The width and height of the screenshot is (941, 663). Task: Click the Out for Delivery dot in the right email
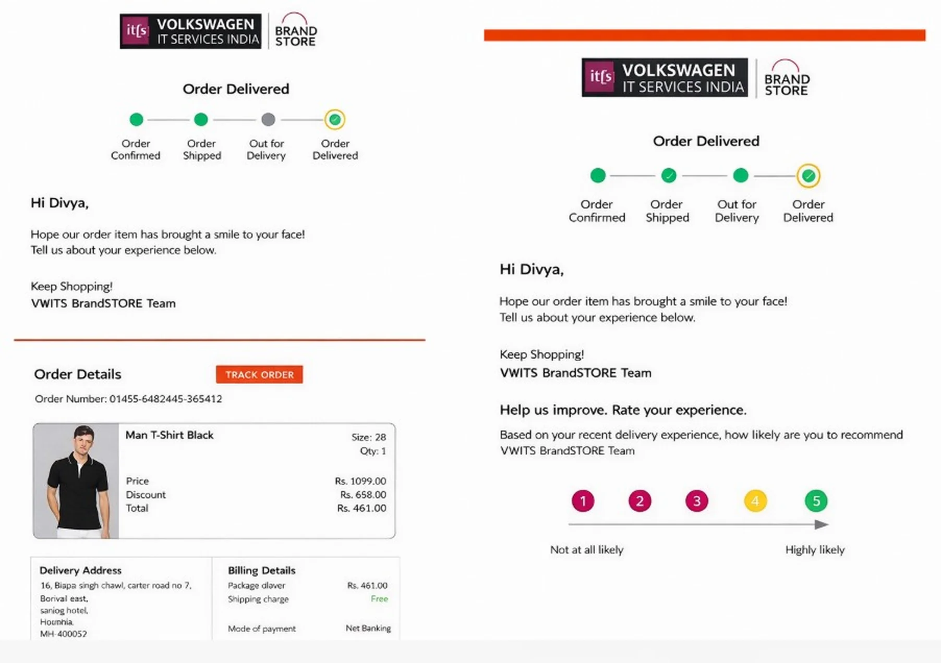pos(740,176)
